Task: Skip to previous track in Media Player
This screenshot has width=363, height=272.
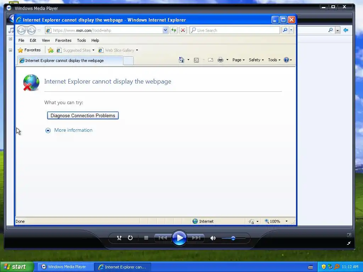Action: tap(162, 238)
